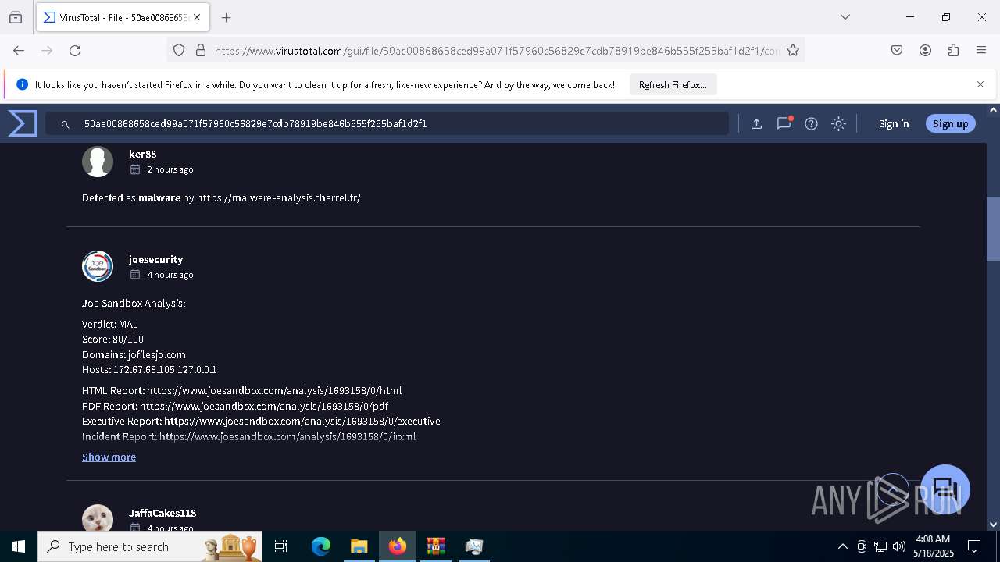
Task: Go back to previous page
Action: coord(19,50)
